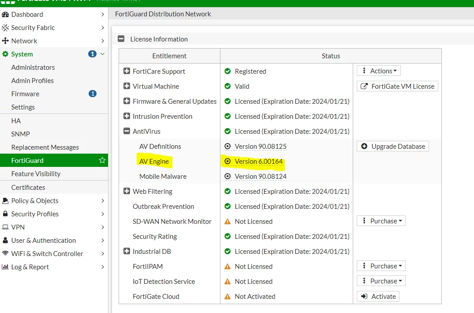Open Feature Visibility menu item

pyautogui.click(x=36, y=174)
